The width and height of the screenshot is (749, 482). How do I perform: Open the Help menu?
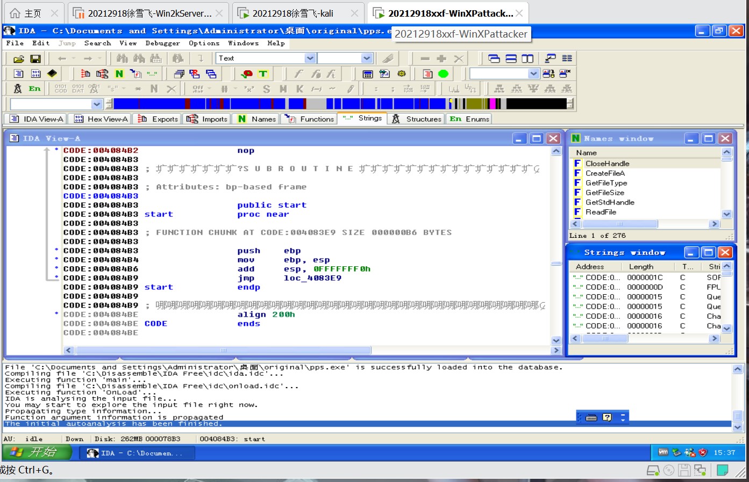click(x=276, y=43)
